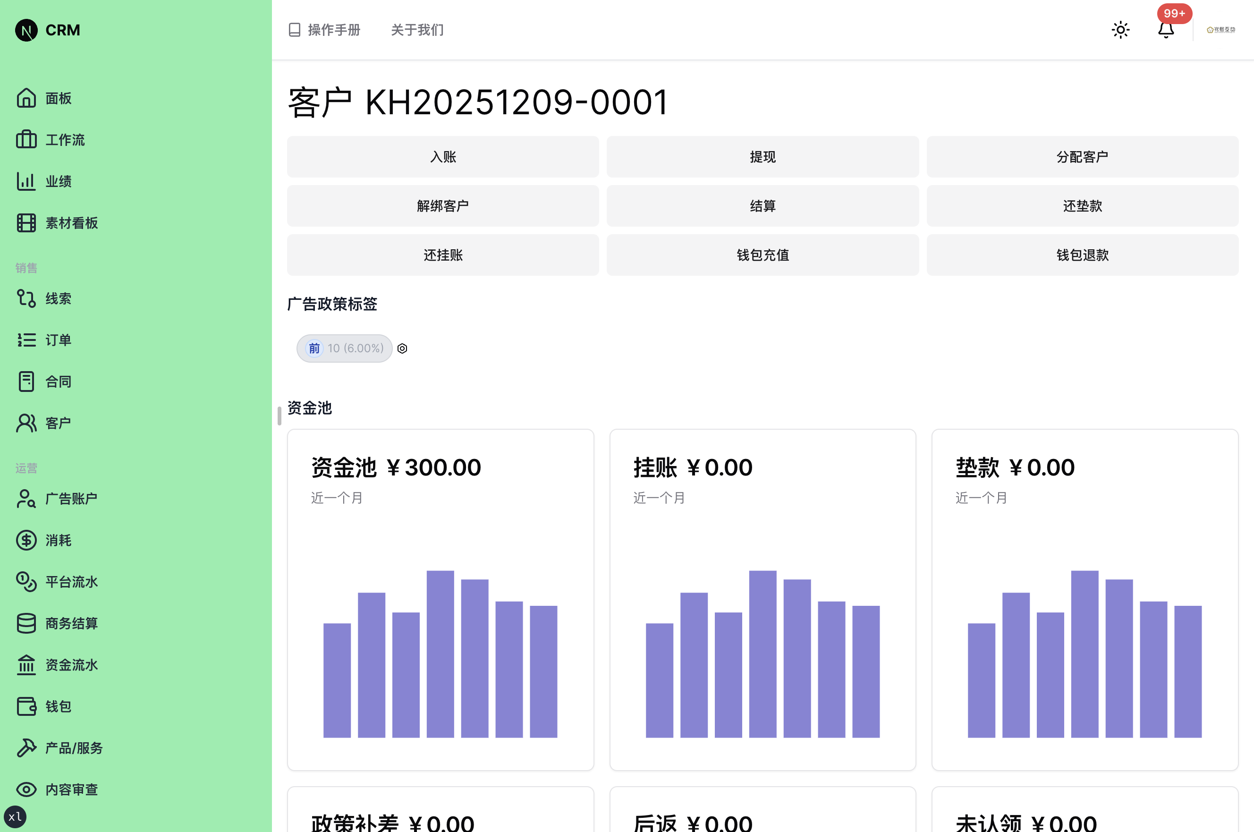
Task: Open 客户 customers via the people icon
Action: 26,422
